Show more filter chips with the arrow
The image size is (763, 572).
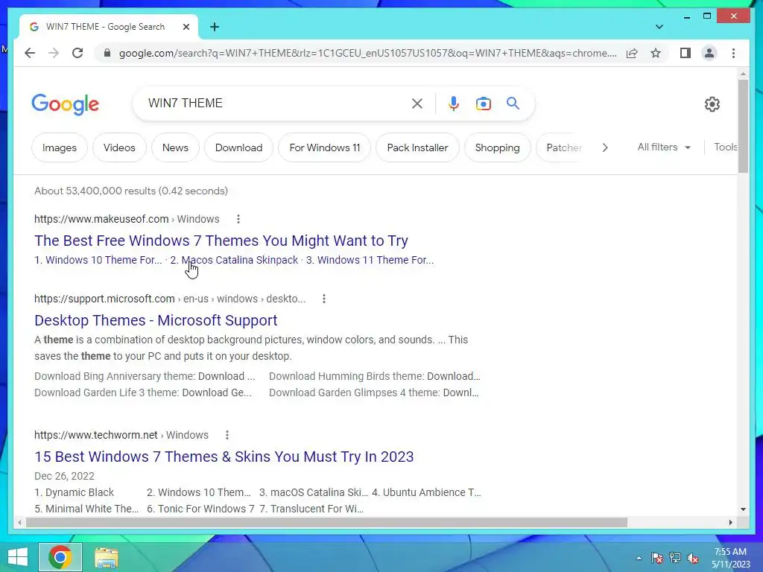(605, 147)
